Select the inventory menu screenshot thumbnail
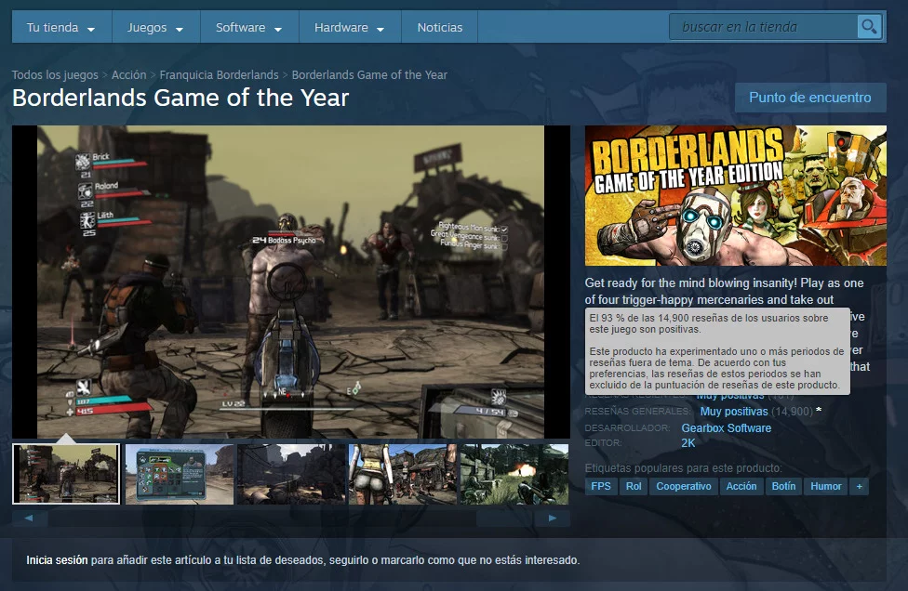This screenshot has width=908, height=591. click(180, 474)
